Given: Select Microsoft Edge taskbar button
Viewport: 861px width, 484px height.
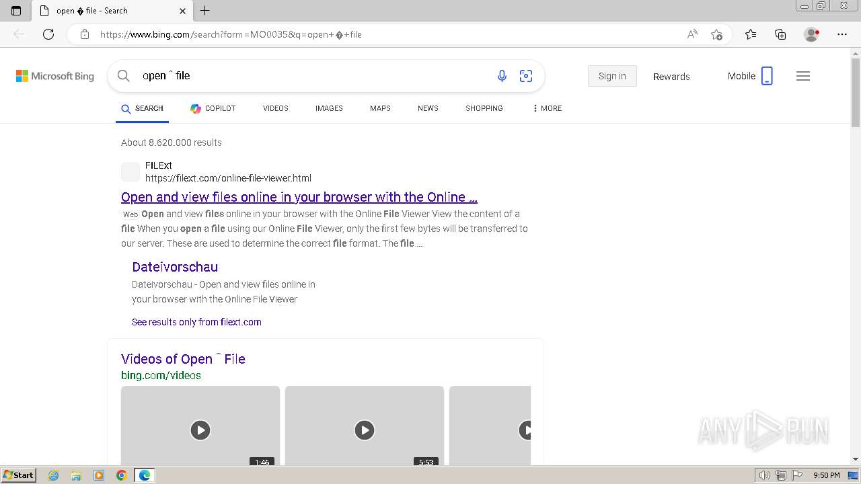Looking at the screenshot, I should (x=145, y=475).
